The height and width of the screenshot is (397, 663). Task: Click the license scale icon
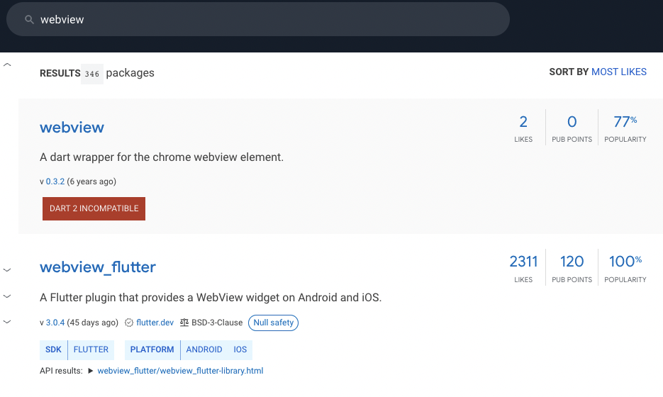[x=184, y=323]
